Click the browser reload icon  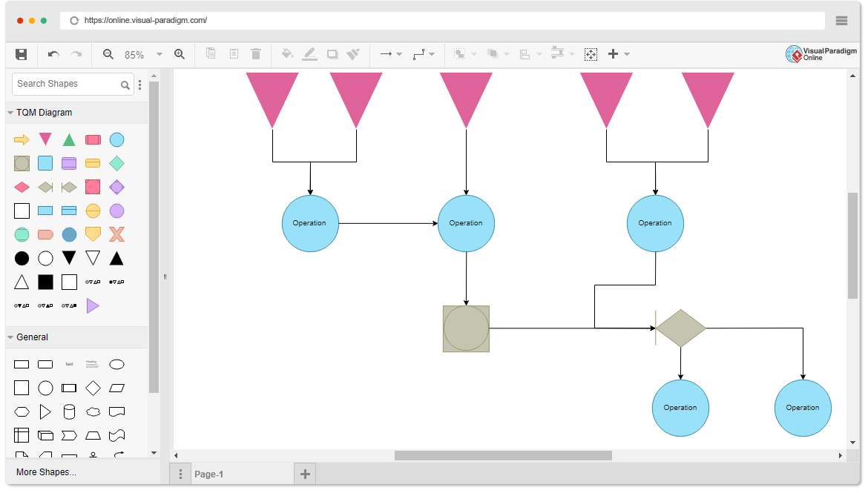click(x=74, y=21)
